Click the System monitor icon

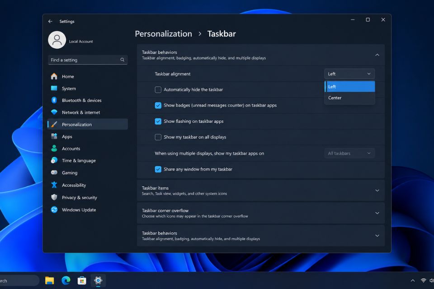[54, 88]
